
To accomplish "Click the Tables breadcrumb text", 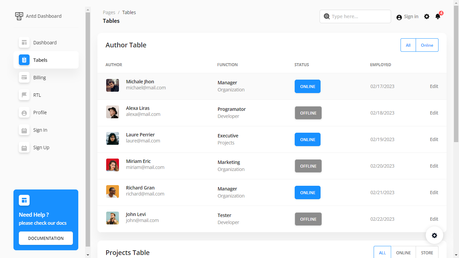I will [x=129, y=12].
